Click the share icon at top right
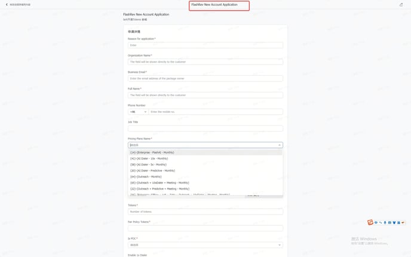Screen dimensions: 411x257 (x=401, y=5)
